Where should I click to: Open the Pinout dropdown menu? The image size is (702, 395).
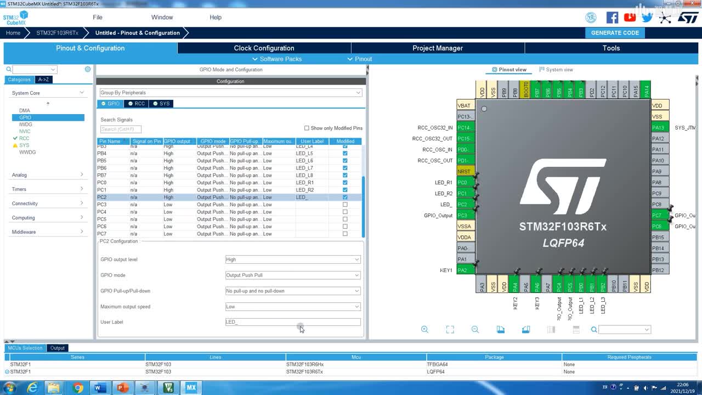pos(359,59)
